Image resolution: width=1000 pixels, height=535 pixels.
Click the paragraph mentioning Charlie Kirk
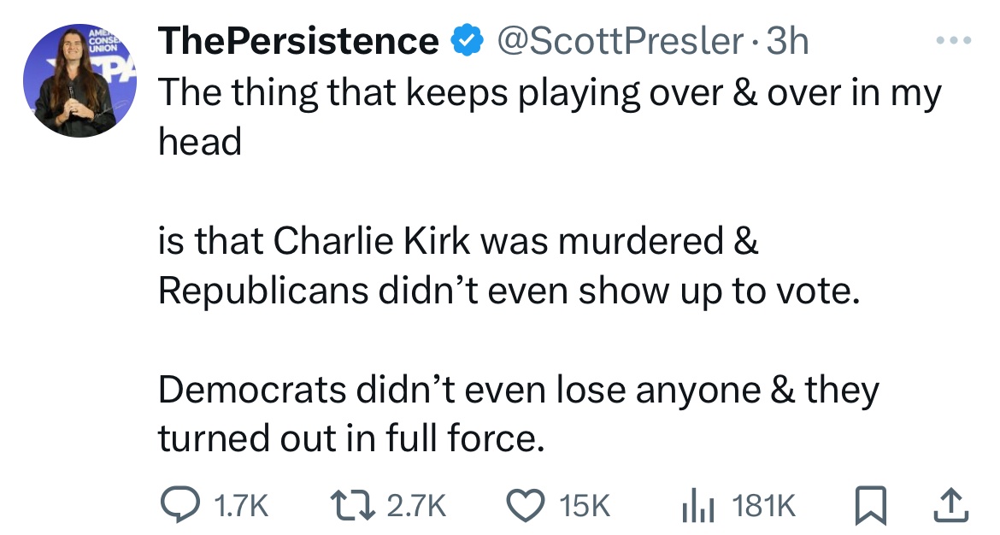coord(506,267)
